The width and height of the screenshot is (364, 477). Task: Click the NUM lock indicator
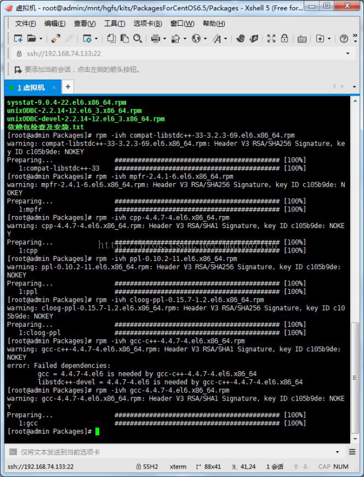pyautogui.click(x=341, y=467)
